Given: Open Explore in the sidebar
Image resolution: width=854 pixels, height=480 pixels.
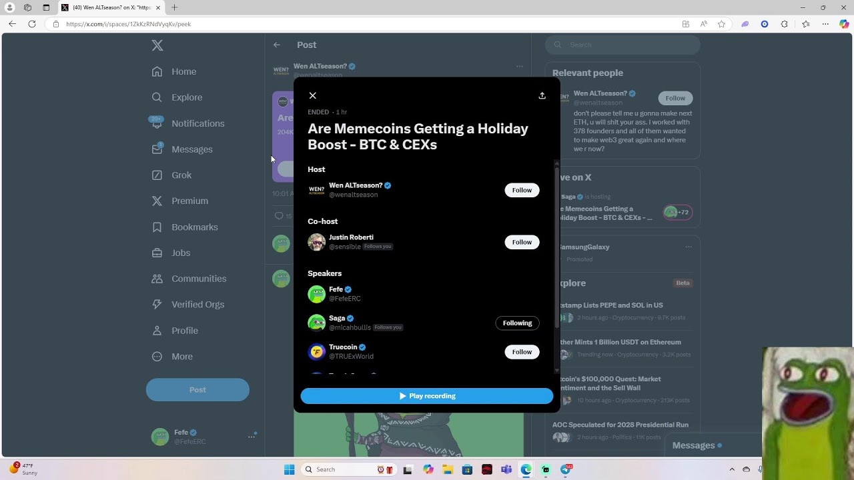Looking at the screenshot, I should (x=177, y=97).
